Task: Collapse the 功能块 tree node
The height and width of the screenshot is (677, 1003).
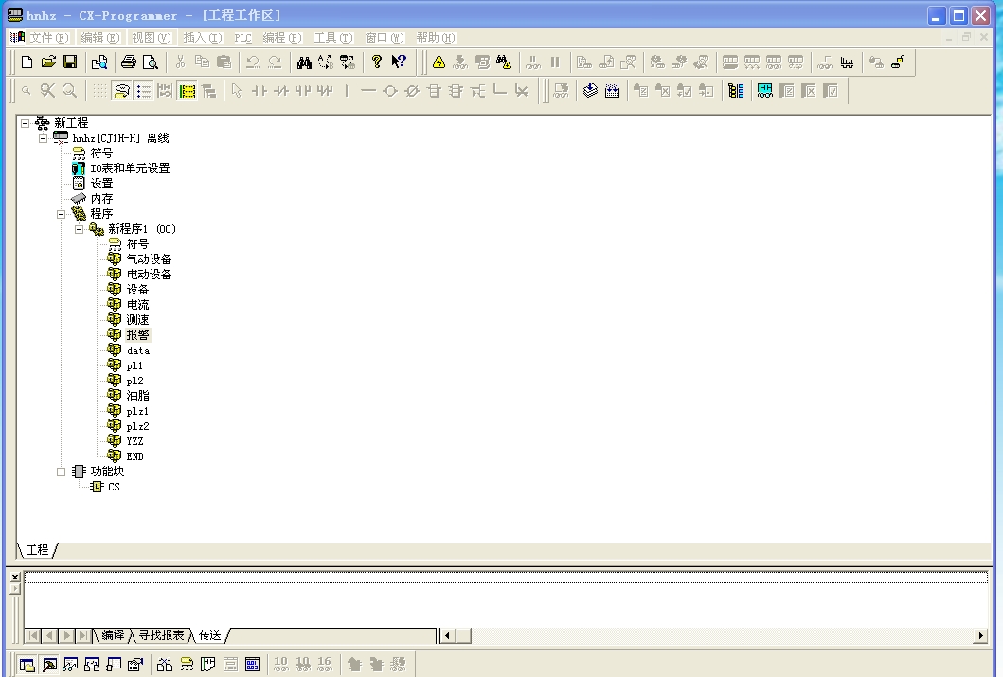Action: click(x=62, y=472)
